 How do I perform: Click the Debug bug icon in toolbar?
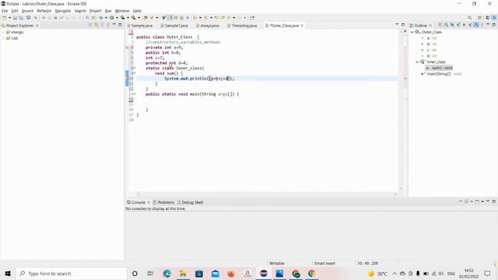coord(101,18)
